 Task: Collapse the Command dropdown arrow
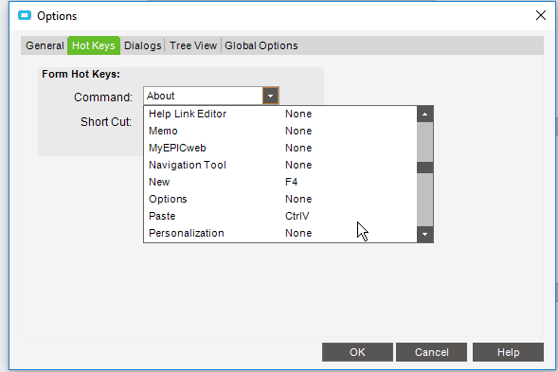pos(270,96)
